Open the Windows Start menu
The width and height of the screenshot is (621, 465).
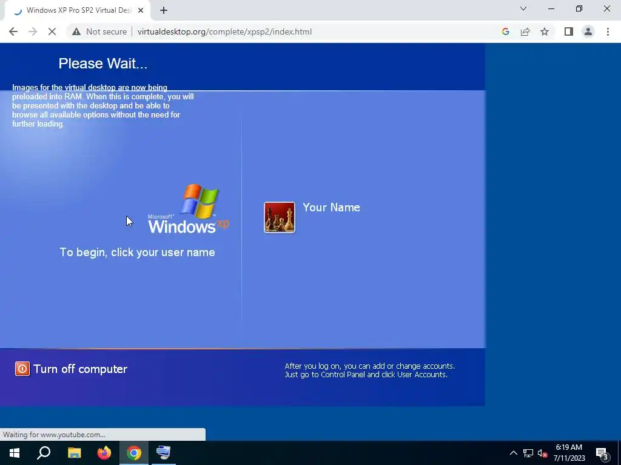[15, 453]
